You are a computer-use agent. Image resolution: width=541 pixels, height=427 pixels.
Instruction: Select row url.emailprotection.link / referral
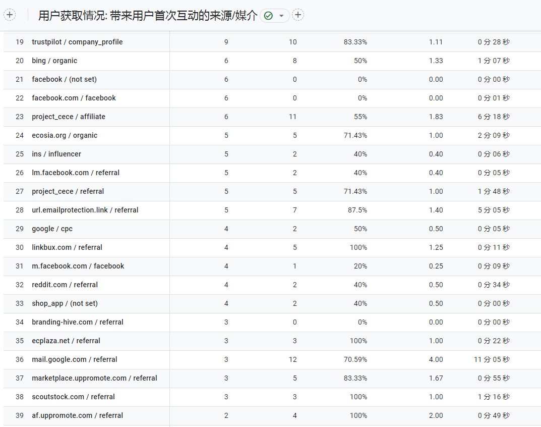click(272, 209)
